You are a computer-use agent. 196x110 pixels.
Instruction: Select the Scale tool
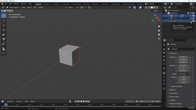(x=4, y=35)
